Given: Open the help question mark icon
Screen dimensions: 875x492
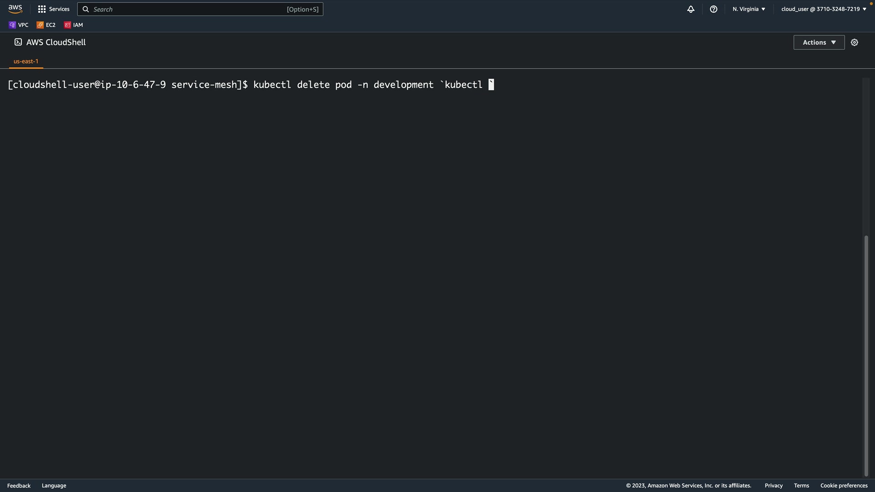Looking at the screenshot, I should click(x=714, y=9).
